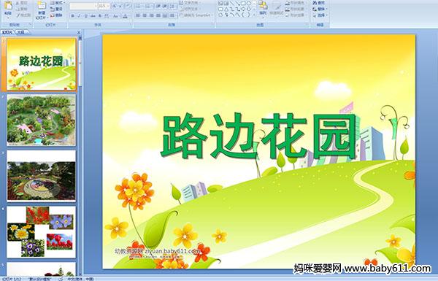This screenshot has width=438, height=281.
Task: Toggle bold formatting with the B button
Action: pos(72,16)
